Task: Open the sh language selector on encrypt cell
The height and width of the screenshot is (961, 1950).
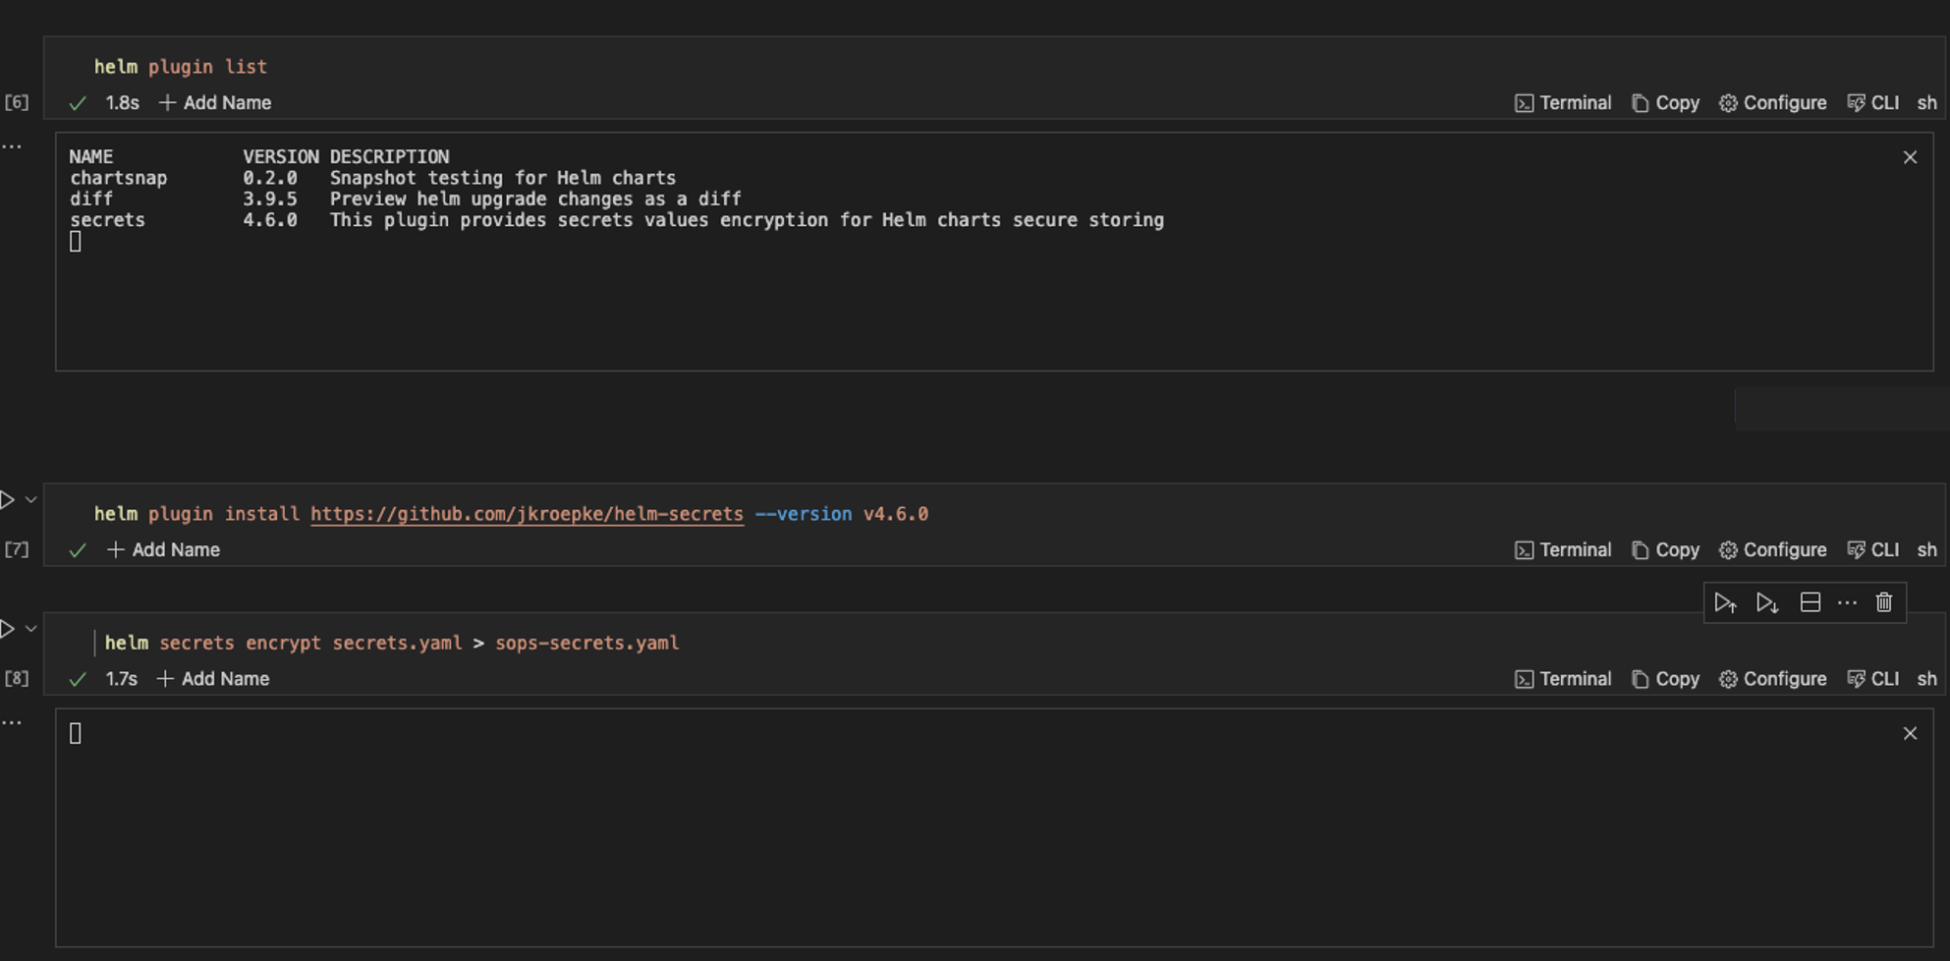Action: coord(1926,678)
